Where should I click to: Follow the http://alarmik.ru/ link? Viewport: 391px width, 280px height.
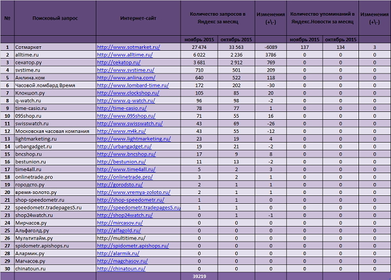(x=118, y=253)
